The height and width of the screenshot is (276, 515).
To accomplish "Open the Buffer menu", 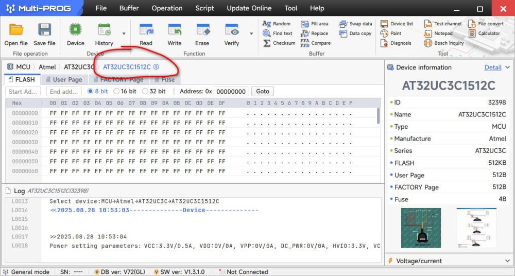I will [129, 8].
